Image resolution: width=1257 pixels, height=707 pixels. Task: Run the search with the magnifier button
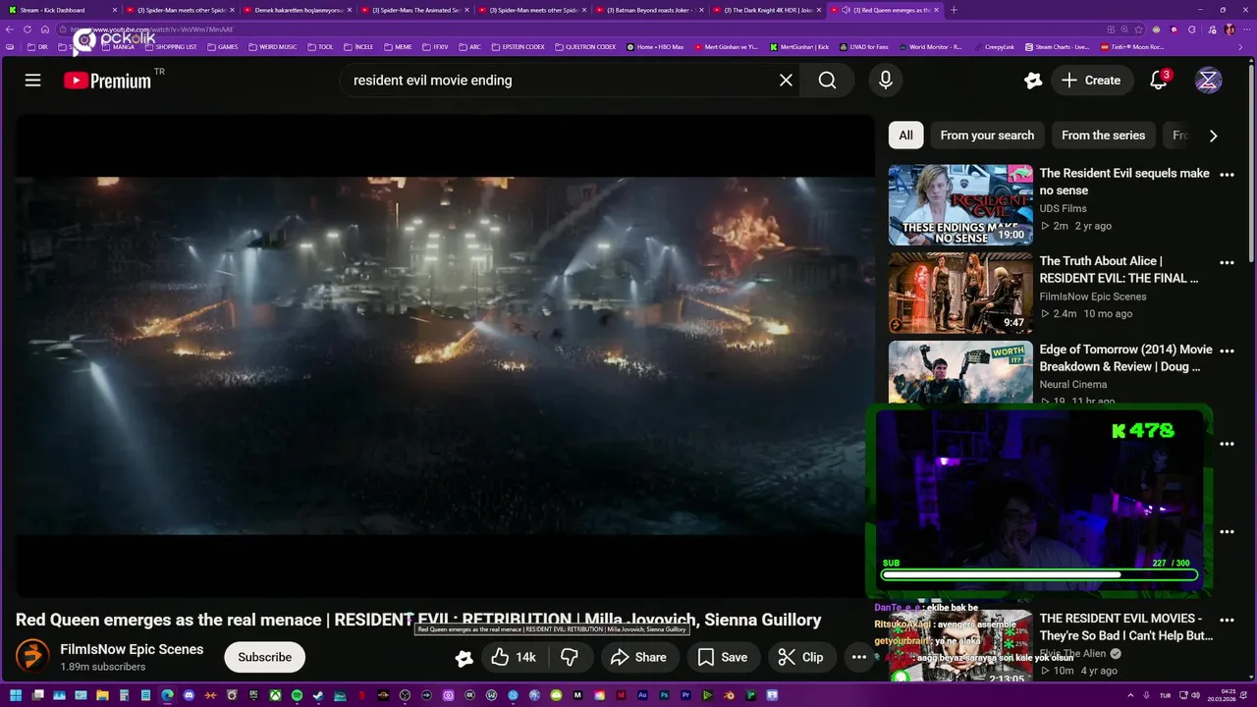(828, 81)
